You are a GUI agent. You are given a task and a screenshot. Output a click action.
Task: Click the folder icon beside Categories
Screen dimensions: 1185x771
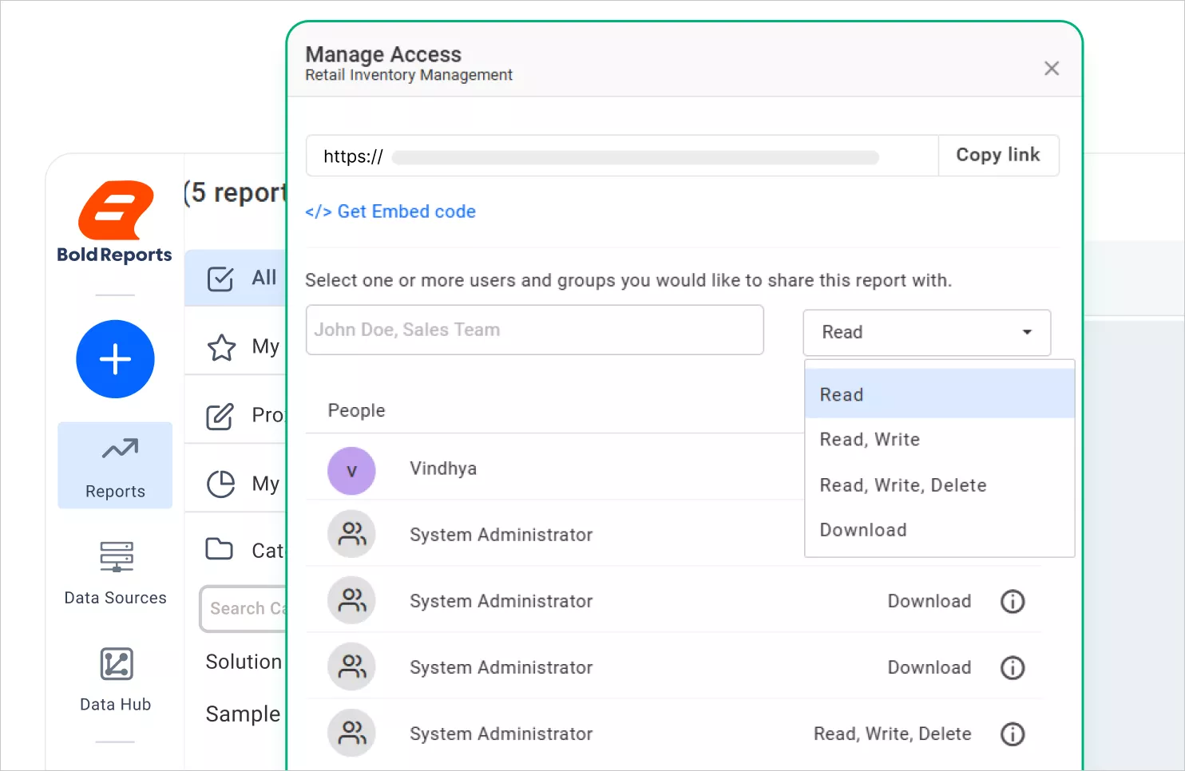pyautogui.click(x=220, y=548)
